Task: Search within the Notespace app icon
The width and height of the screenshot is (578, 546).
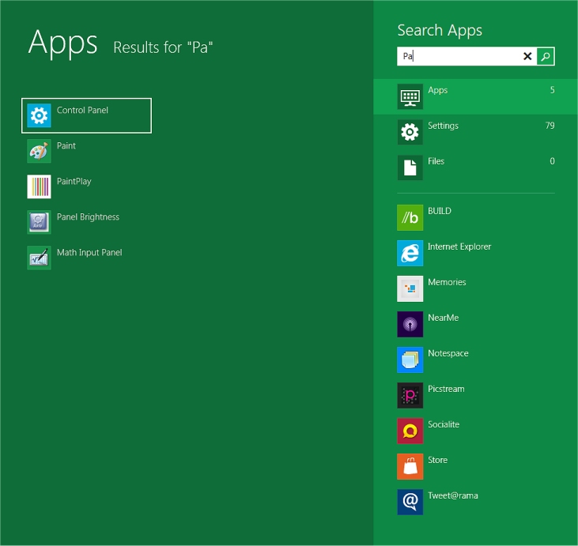Action: tap(410, 360)
